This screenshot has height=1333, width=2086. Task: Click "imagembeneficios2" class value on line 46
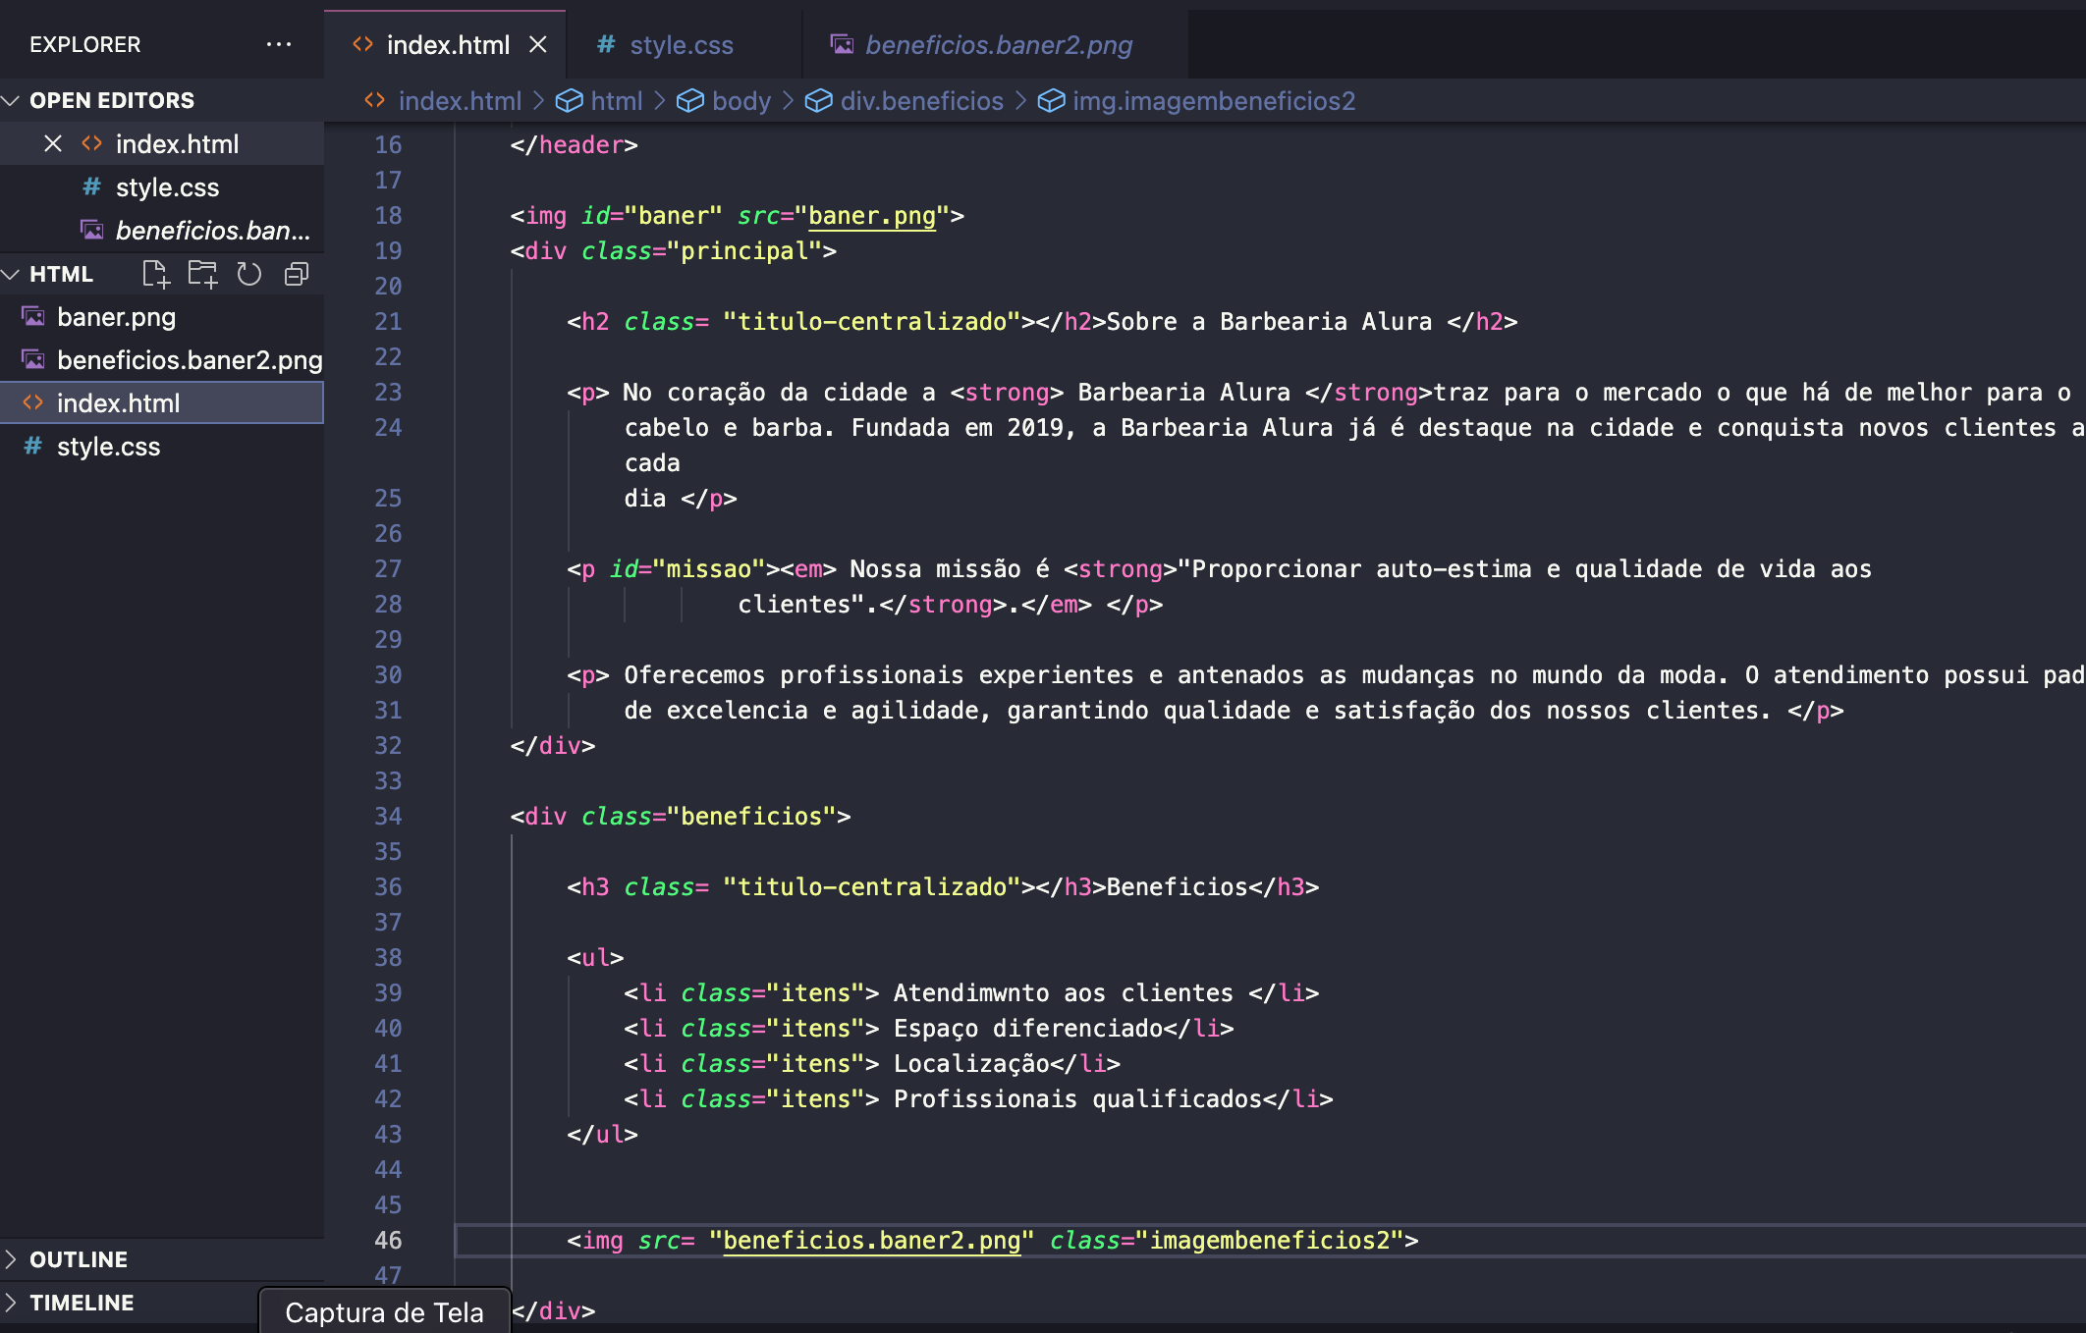pos(1270,1240)
